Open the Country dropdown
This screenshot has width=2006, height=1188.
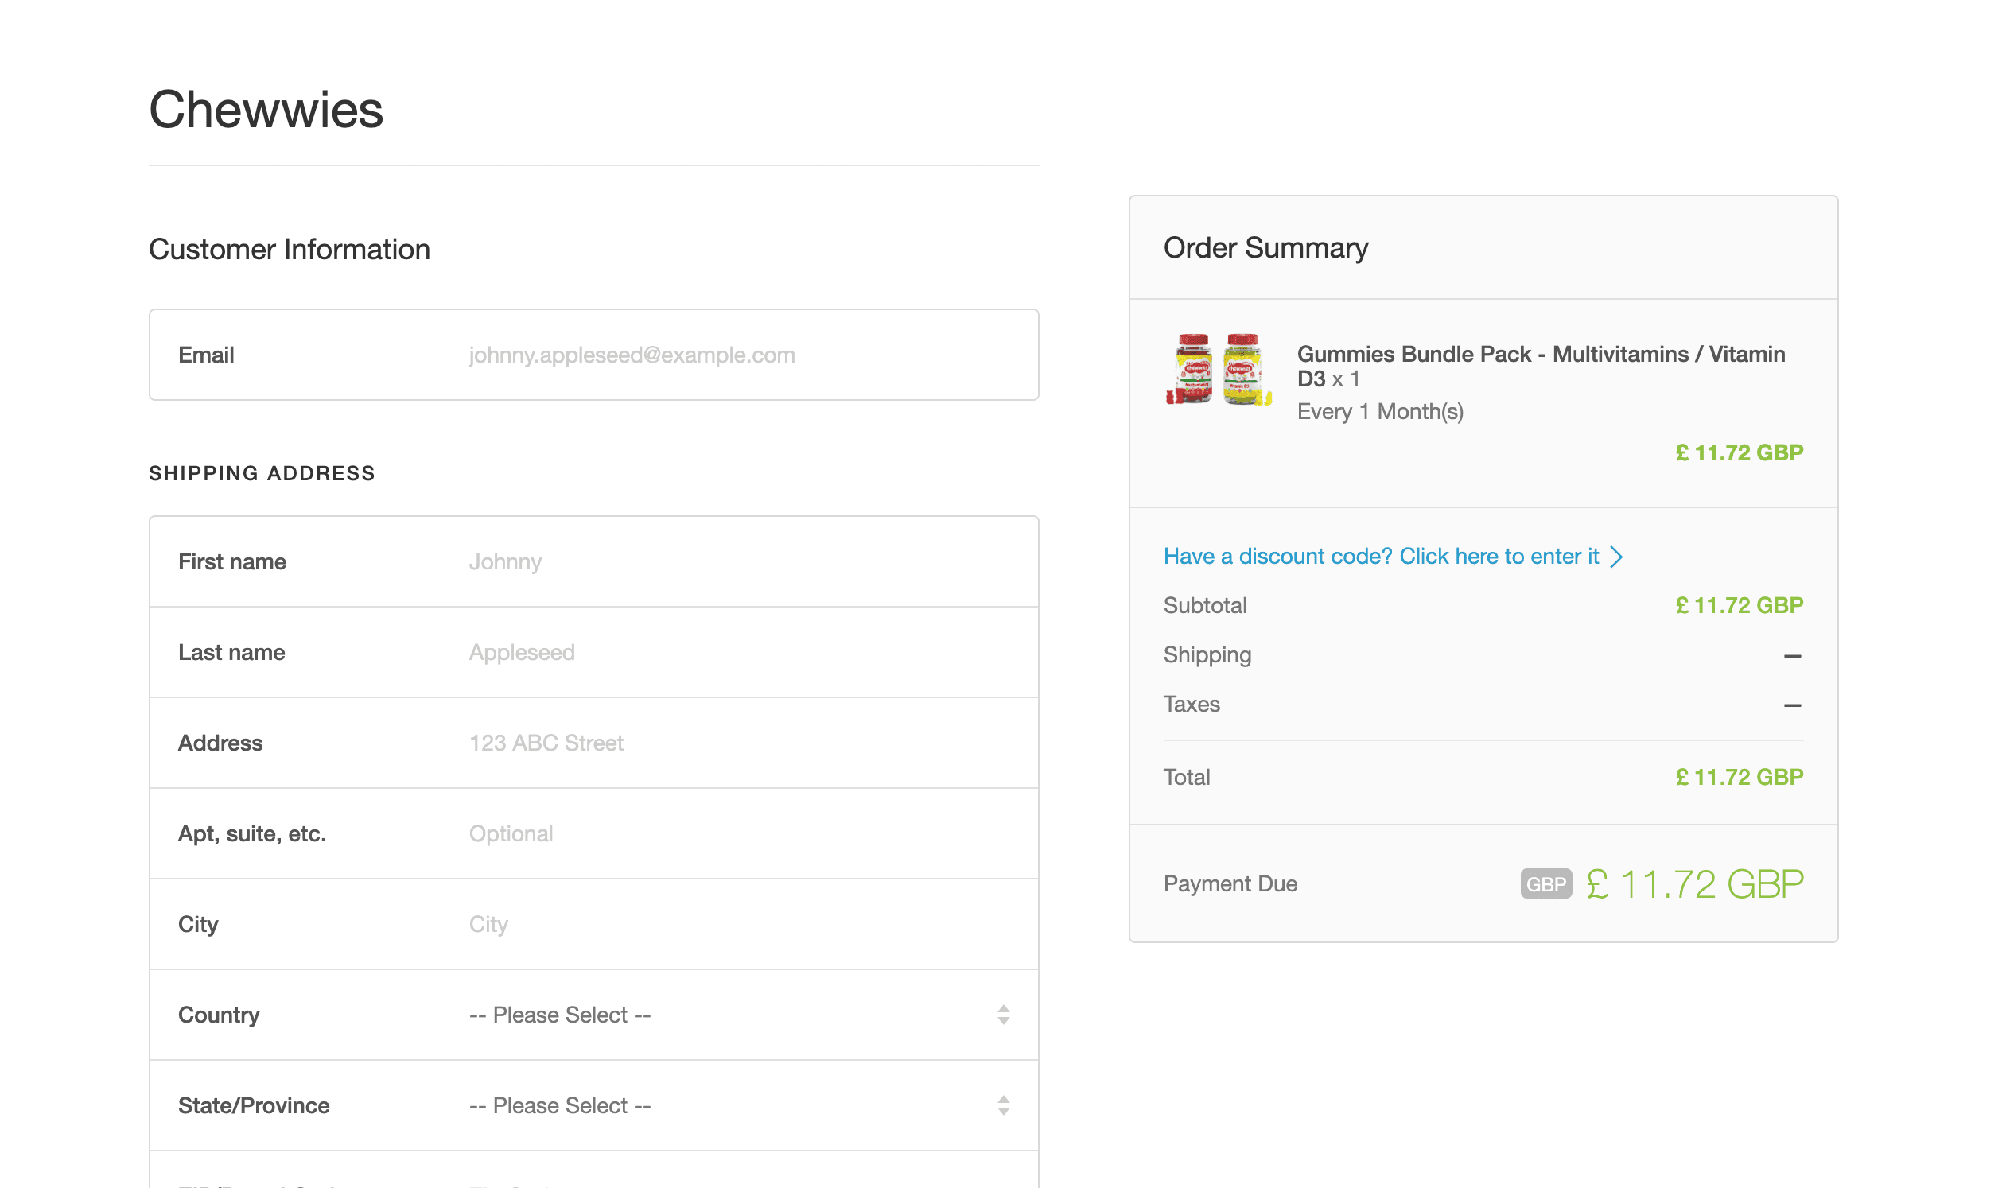(593, 1014)
